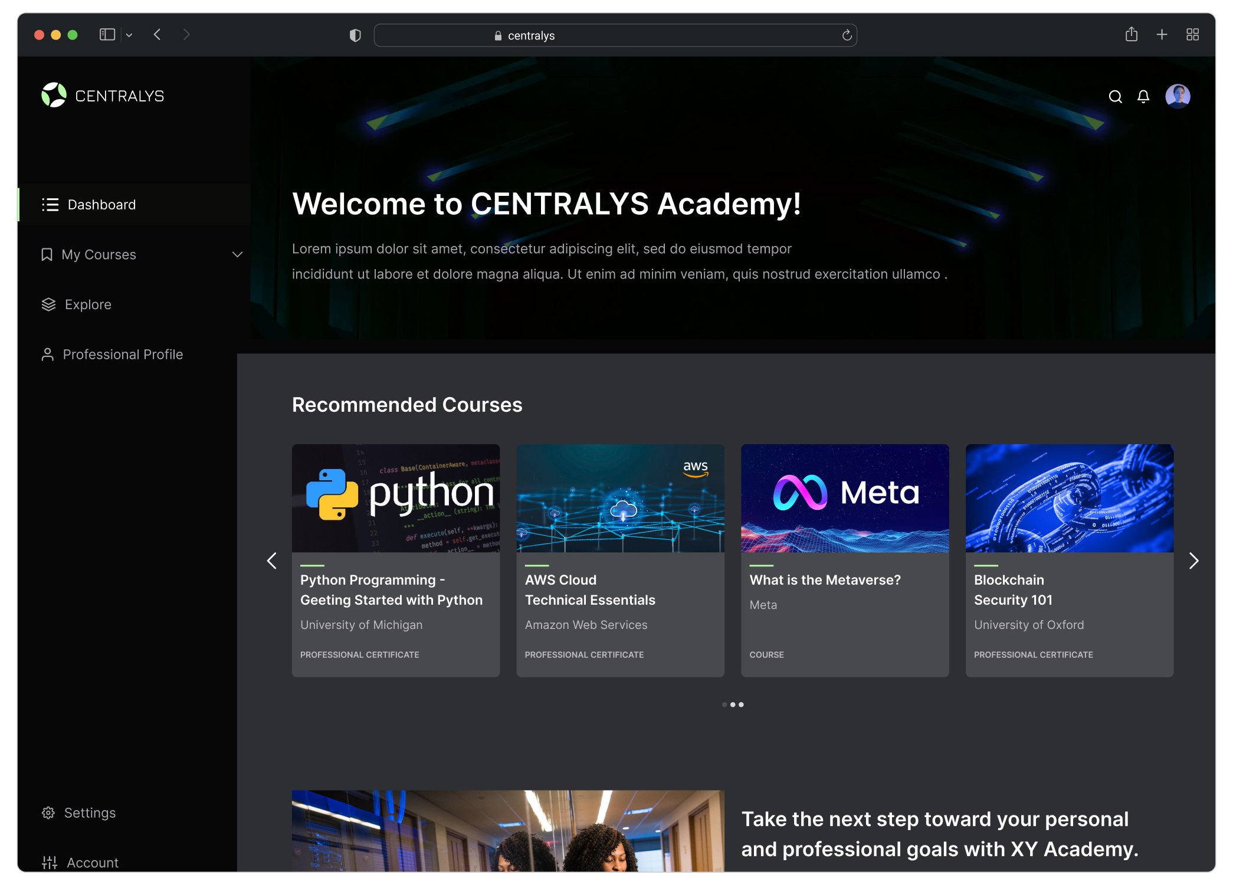This screenshot has width=1233, height=885.
Task: Show tab overview grid icon
Action: tap(1192, 35)
